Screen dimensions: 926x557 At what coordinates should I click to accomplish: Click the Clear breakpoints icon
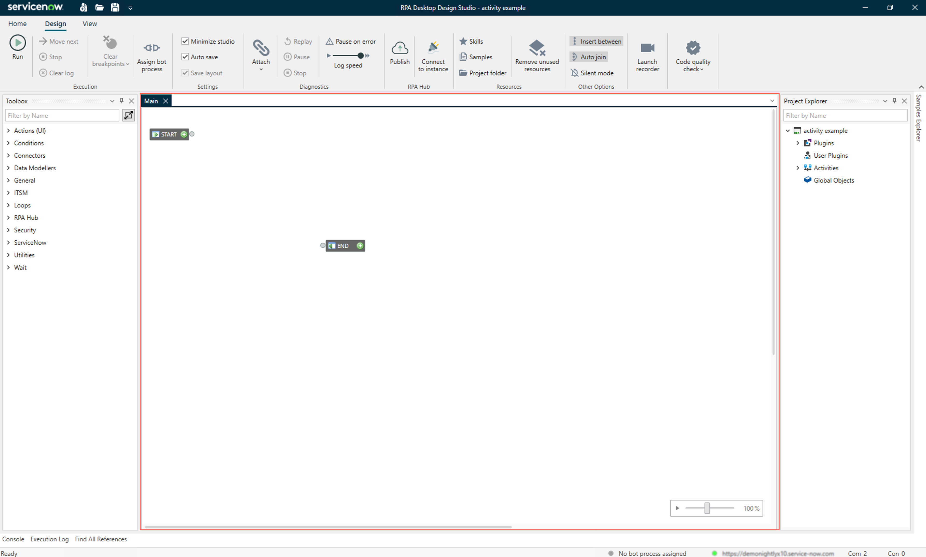pyautogui.click(x=110, y=43)
